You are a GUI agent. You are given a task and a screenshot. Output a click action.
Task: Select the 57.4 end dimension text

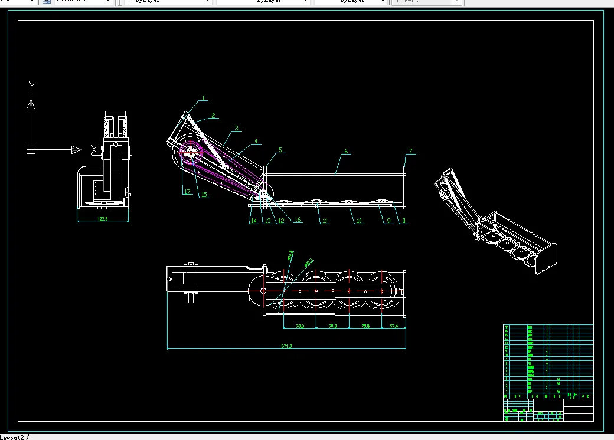394,326
